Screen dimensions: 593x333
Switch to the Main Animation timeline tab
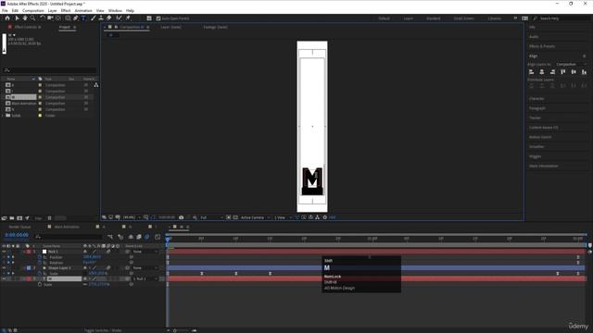point(67,227)
